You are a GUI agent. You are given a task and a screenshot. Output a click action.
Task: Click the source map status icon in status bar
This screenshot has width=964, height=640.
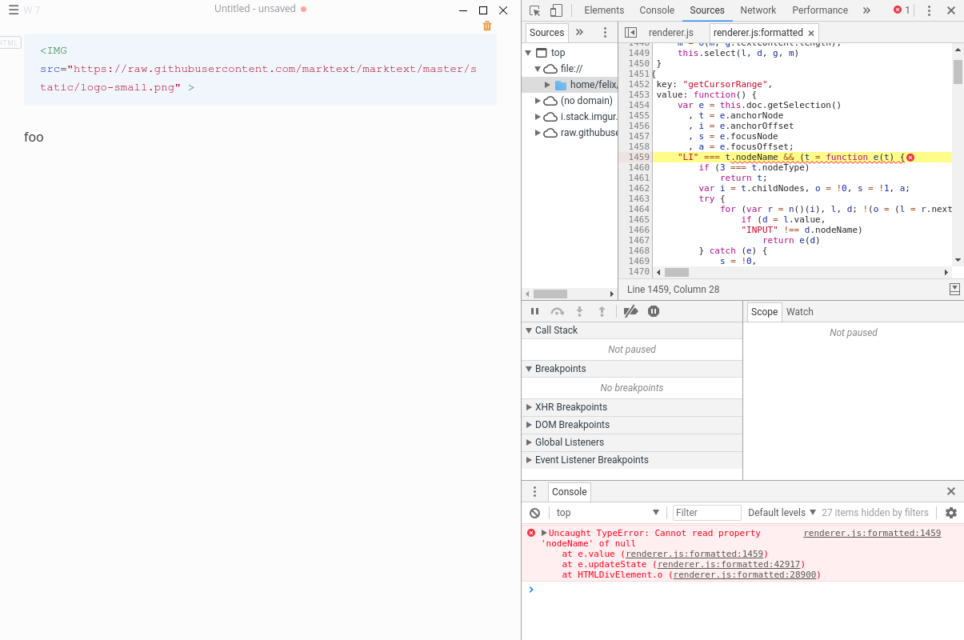point(954,289)
